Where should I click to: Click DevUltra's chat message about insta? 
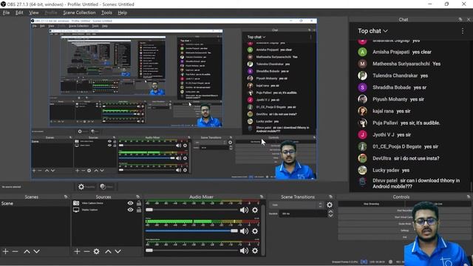(x=417, y=158)
